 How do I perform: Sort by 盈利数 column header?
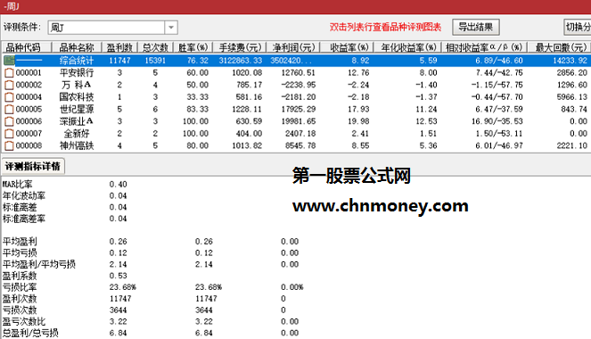119,47
